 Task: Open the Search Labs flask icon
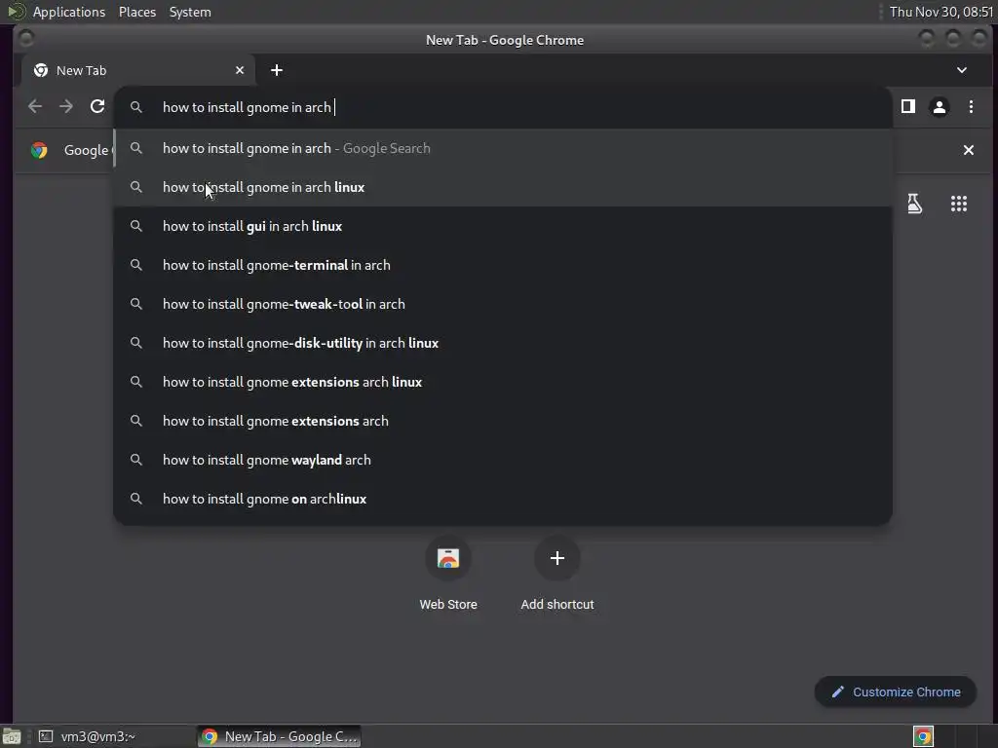point(914,204)
